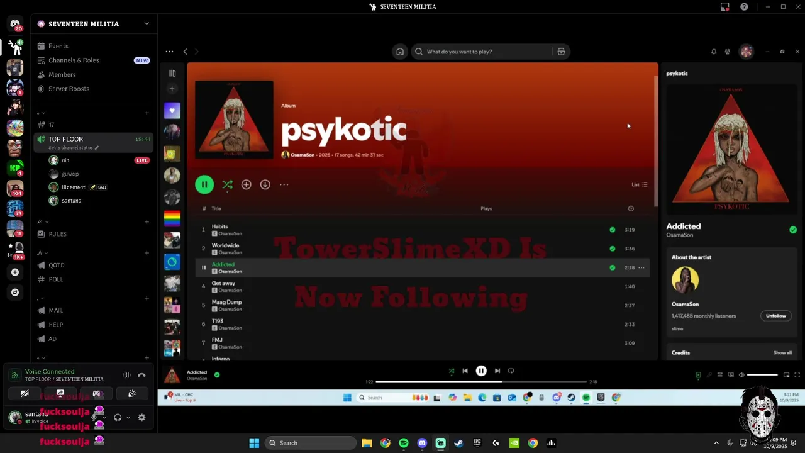Viewport: 805px width, 453px height.
Task: Select the track FMJ
Action: (x=217, y=340)
